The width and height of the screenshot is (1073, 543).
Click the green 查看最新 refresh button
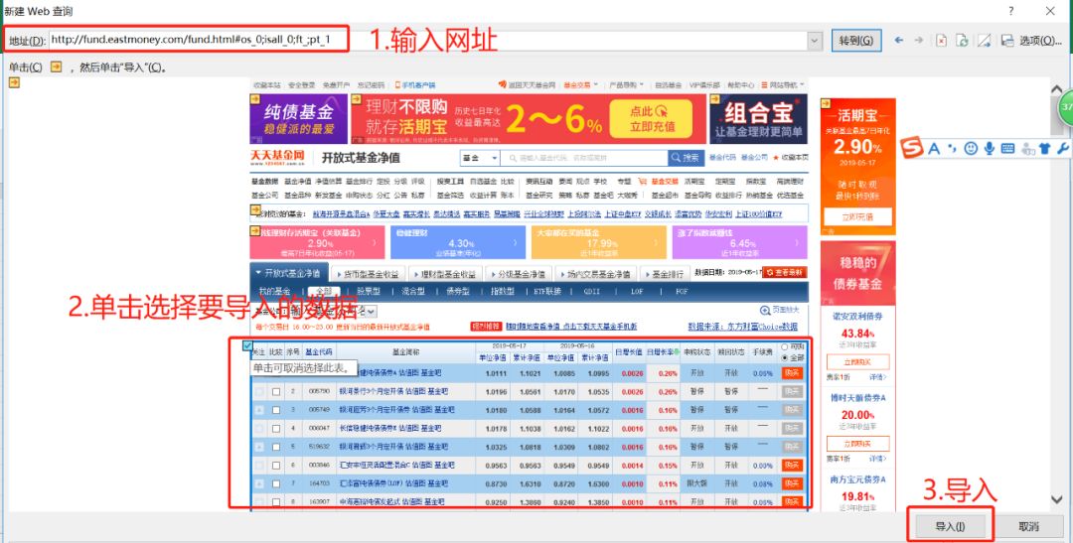pyautogui.click(x=785, y=272)
